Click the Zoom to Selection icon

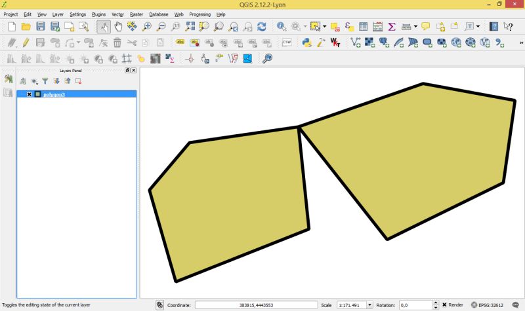coord(204,26)
